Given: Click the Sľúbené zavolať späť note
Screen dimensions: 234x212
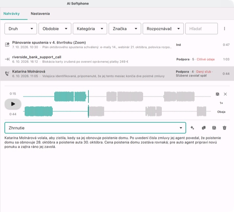Looking at the screenshot, I should [191, 76].
